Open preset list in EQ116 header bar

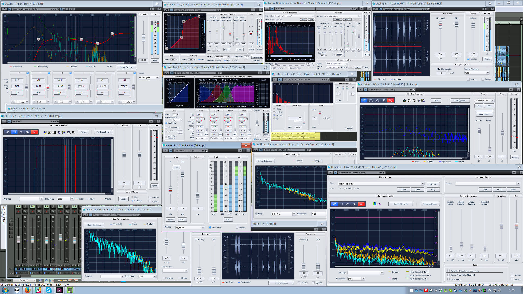51,9
